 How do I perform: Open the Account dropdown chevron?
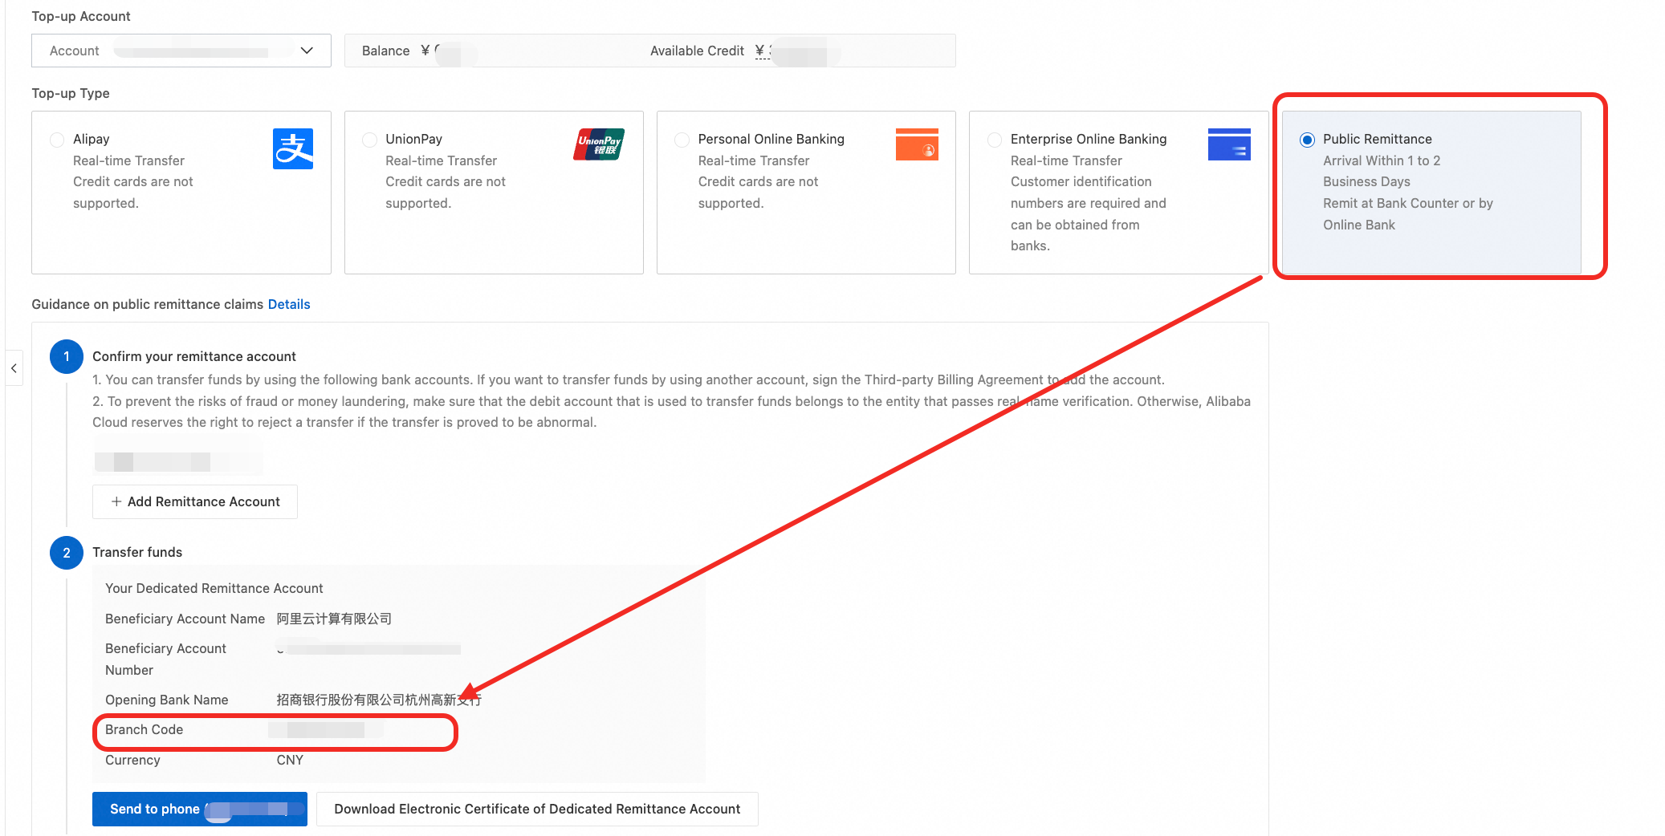pos(307,51)
